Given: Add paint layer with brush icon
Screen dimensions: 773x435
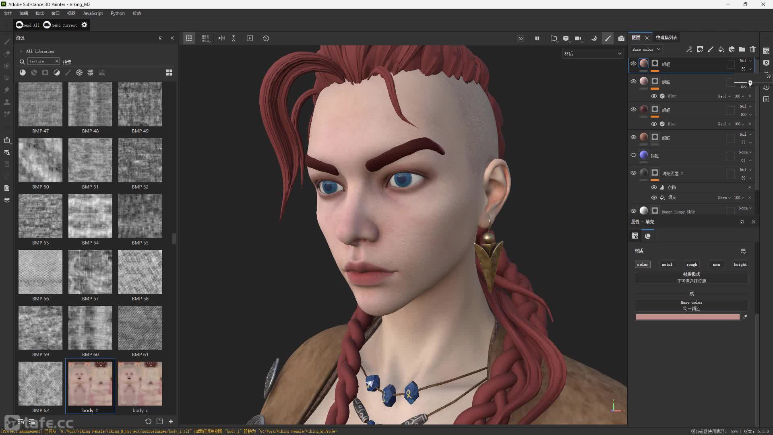Looking at the screenshot, I should click(x=711, y=49).
